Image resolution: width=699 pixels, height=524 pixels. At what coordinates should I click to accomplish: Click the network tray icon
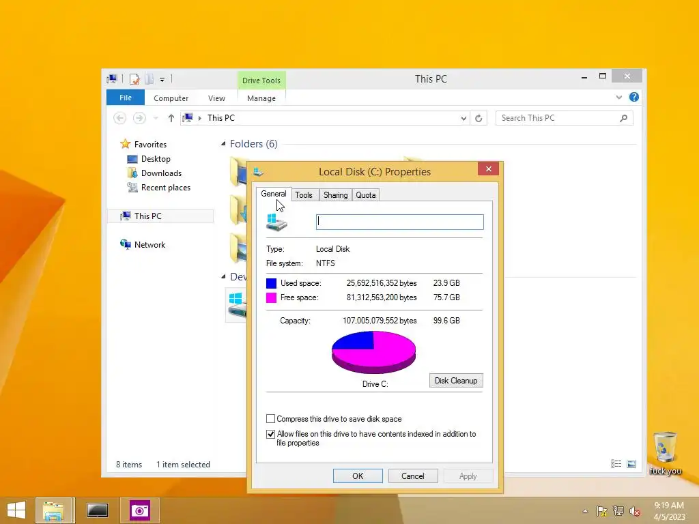pyautogui.click(x=618, y=511)
